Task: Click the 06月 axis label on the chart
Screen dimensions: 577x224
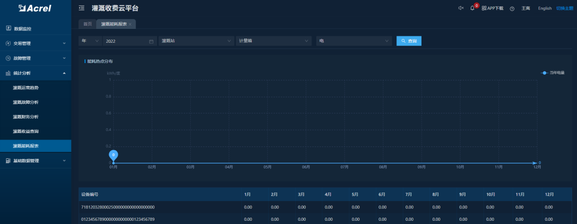Action: click(x=306, y=167)
